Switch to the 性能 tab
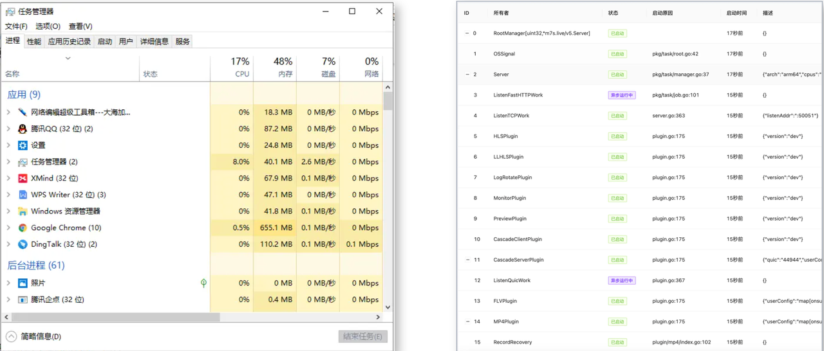824x351 pixels. [x=34, y=42]
